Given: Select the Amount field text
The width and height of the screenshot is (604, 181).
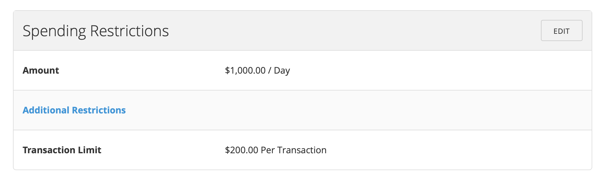Looking at the screenshot, I should pyautogui.click(x=41, y=71).
